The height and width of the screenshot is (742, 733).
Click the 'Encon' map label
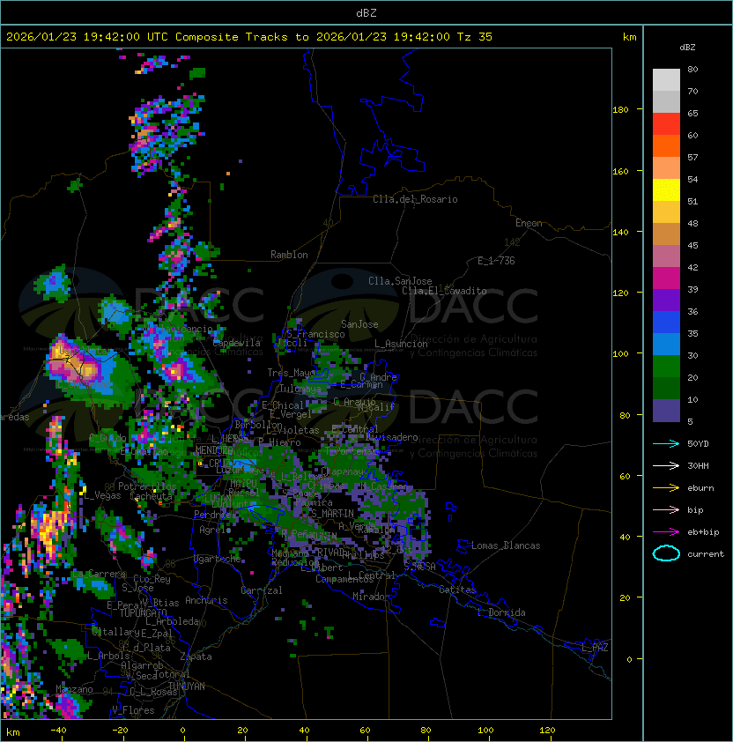click(529, 223)
